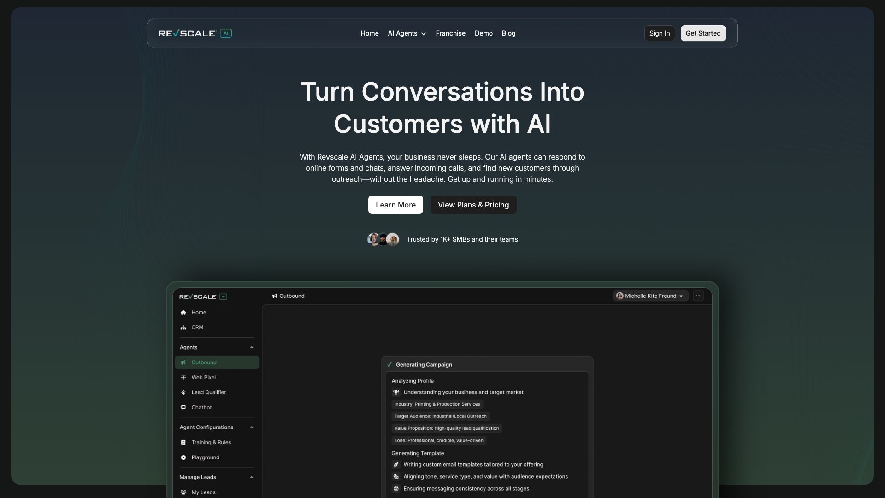Open the Franchise page
Viewport: 885px width, 498px height.
450,33
